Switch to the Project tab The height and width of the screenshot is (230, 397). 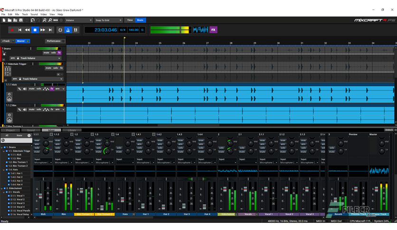click(10, 130)
